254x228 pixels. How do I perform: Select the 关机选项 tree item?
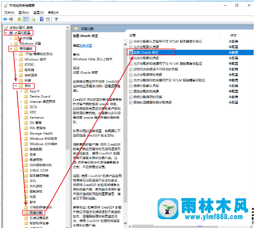(36, 186)
